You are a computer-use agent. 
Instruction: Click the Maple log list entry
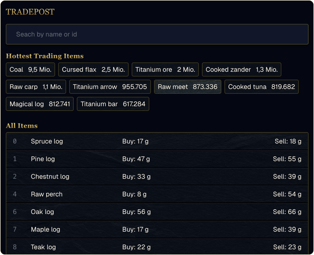[157, 229]
